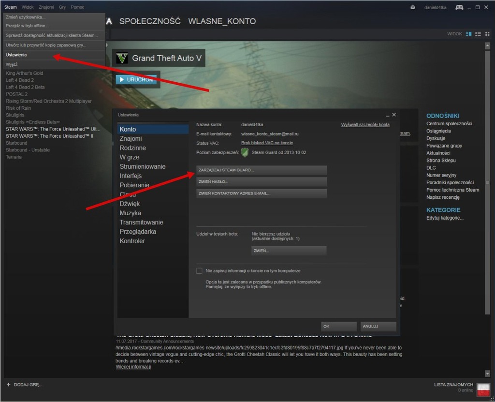Open Strumieniowanie settings category
This screenshot has height=402, width=495.
point(153,166)
